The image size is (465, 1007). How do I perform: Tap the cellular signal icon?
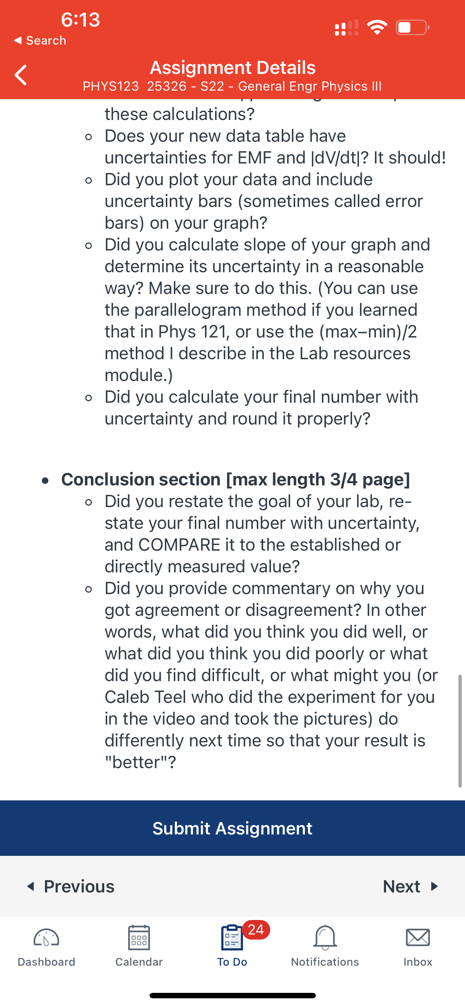point(347,28)
